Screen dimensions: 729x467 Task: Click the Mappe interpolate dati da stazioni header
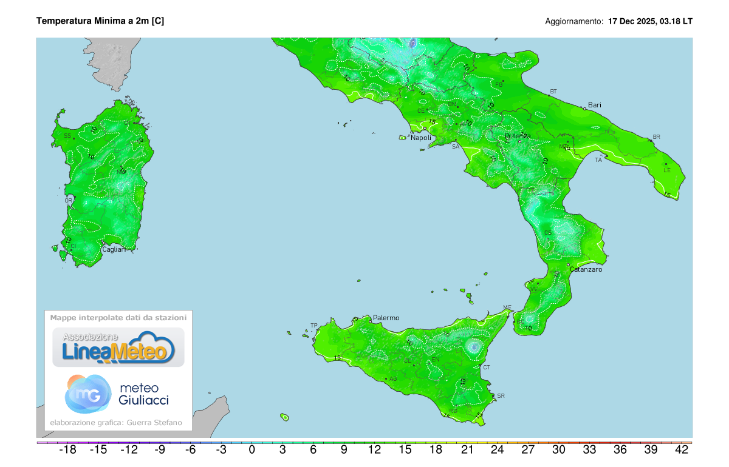tap(118, 317)
